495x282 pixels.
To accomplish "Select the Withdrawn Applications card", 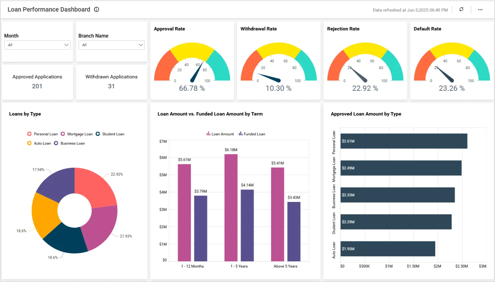I will (x=111, y=82).
